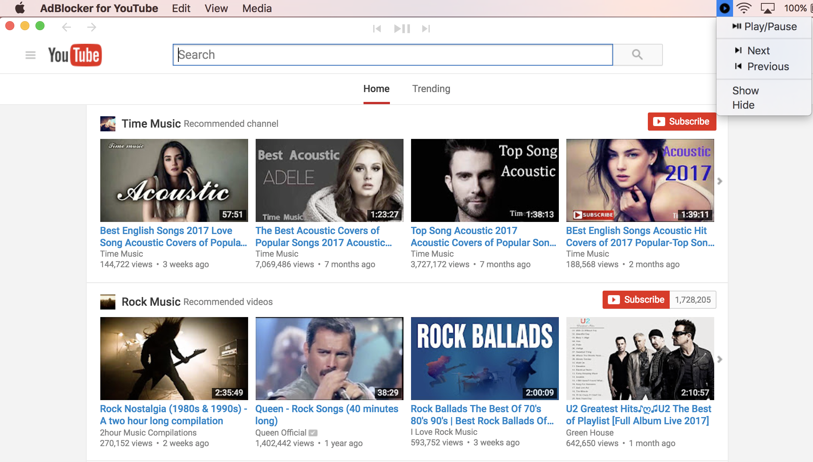Screen dimensions: 813x462
Task: Select Show in the status dropdown
Action: point(764,91)
